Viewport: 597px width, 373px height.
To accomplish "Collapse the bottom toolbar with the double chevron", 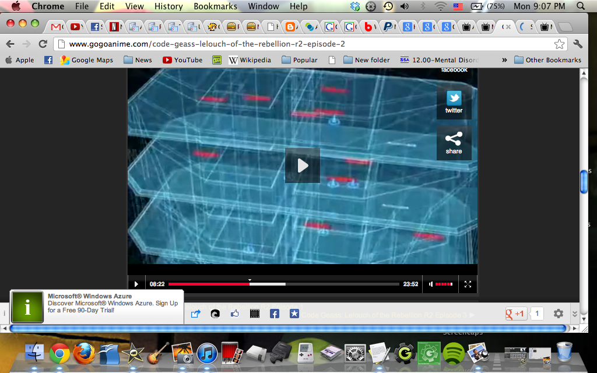I will tap(574, 314).
